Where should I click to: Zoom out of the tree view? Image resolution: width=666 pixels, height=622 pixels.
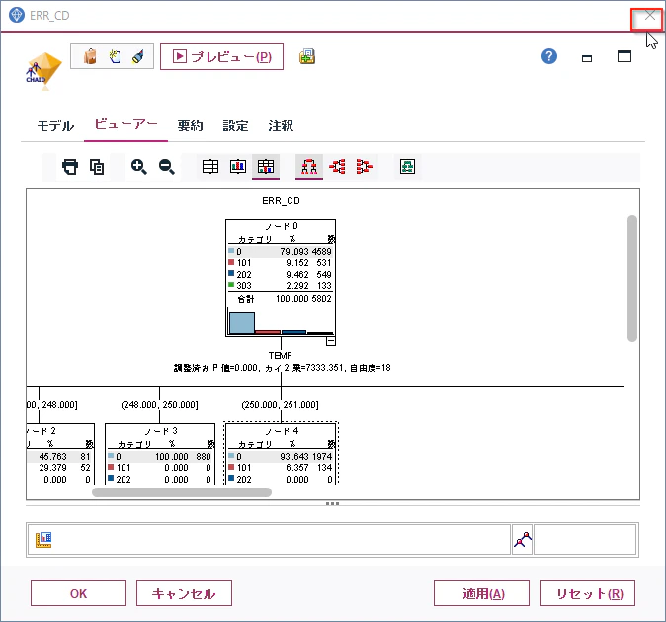166,167
